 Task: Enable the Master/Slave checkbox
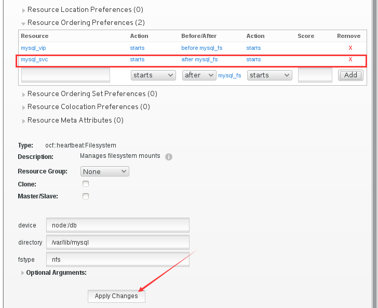[86, 196]
